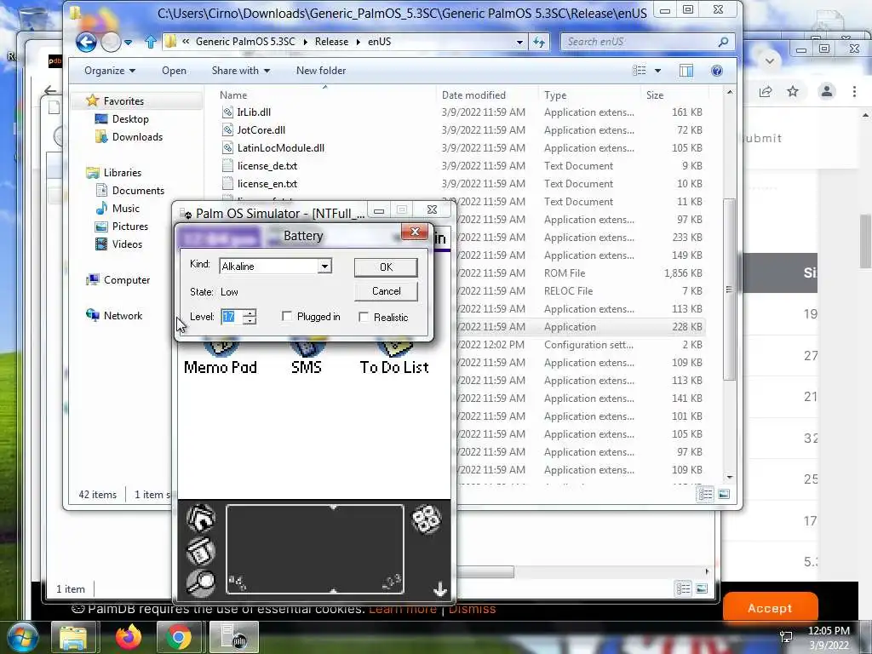Toggle the preview pane icon
Image resolution: width=872 pixels, height=654 pixels.
686,71
